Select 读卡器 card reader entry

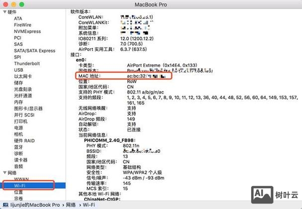pos(20,160)
